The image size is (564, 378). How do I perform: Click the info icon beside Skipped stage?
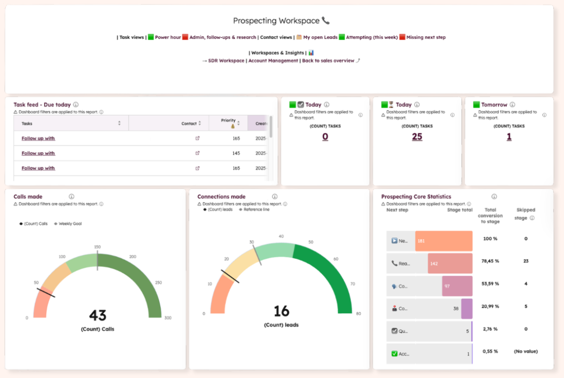pyautogui.click(x=532, y=218)
